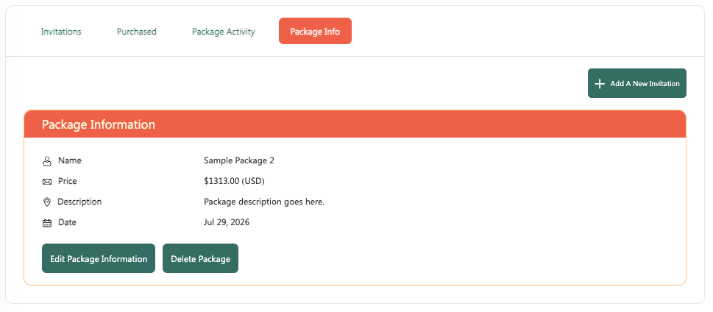Click the plus icon in Add Invitation button
The height and width of the screenshot is (312, 713).
tap(600, 84)
